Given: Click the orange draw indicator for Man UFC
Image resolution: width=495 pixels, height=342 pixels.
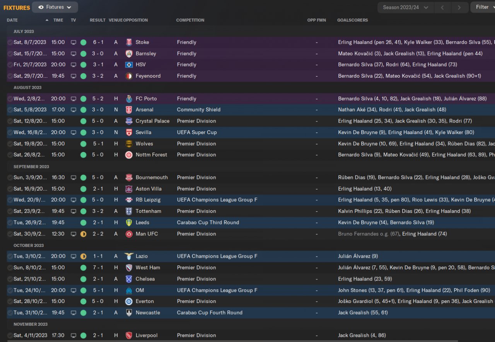Looking at the screenshot, I should pos(83,234).
